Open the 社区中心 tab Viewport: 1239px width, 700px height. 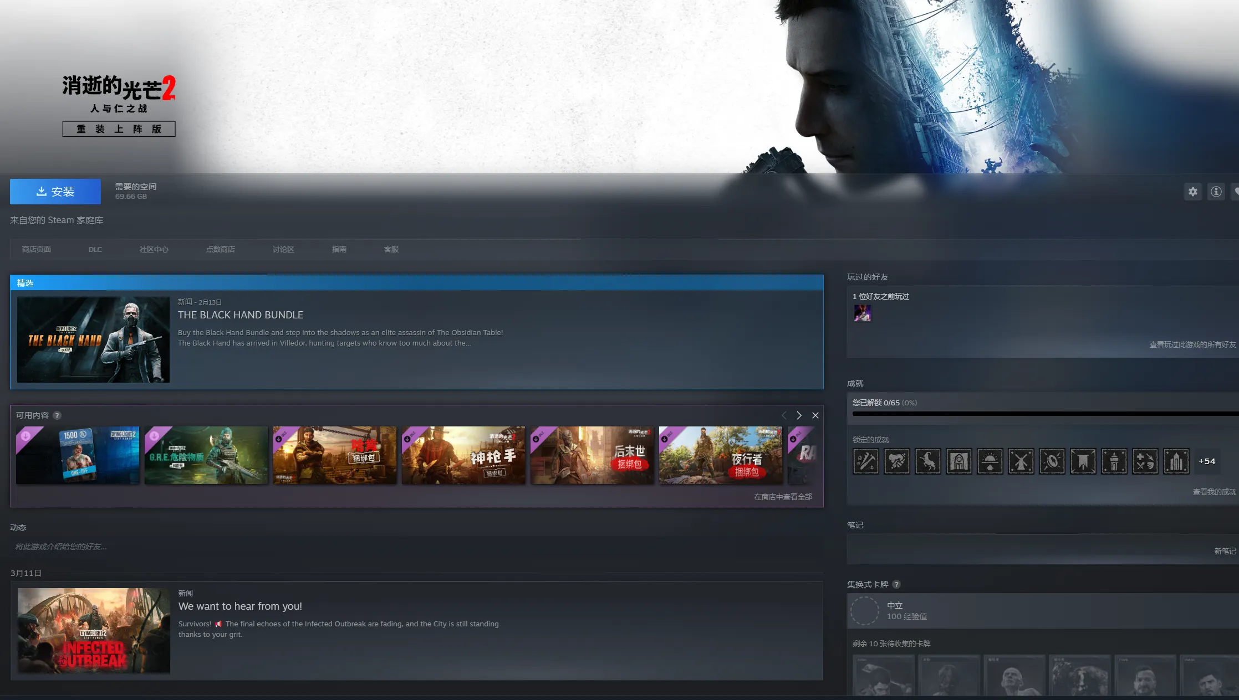(154, 250)
